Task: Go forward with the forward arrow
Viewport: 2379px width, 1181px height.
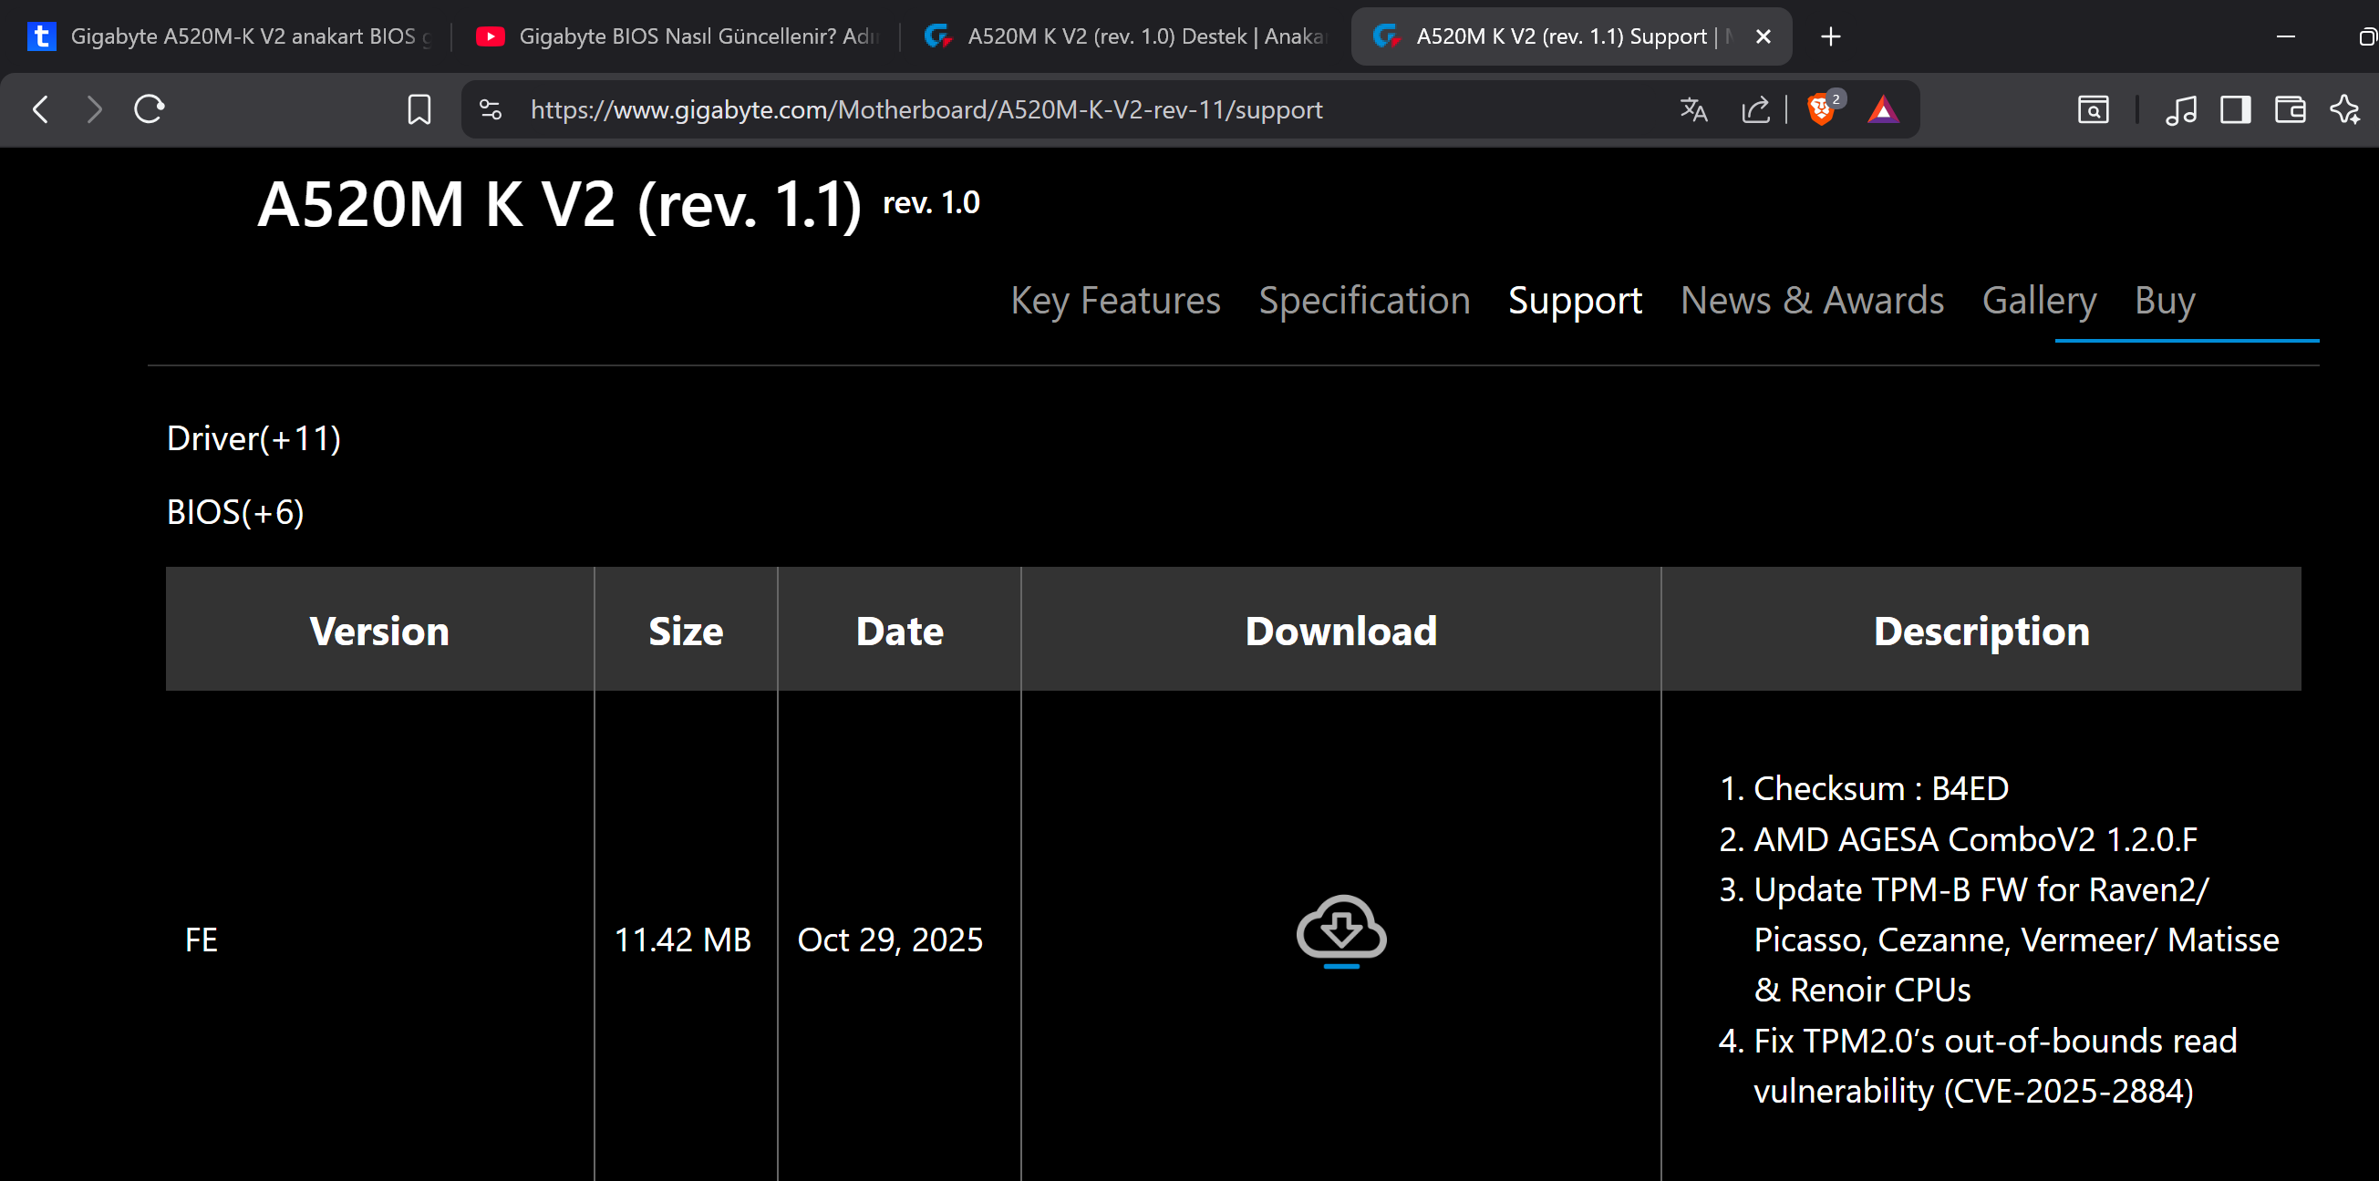Action: (94, 108)
